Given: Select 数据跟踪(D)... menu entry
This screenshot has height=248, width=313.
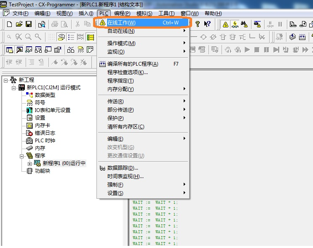Looking at the screenshot, I should coord(143,168).
